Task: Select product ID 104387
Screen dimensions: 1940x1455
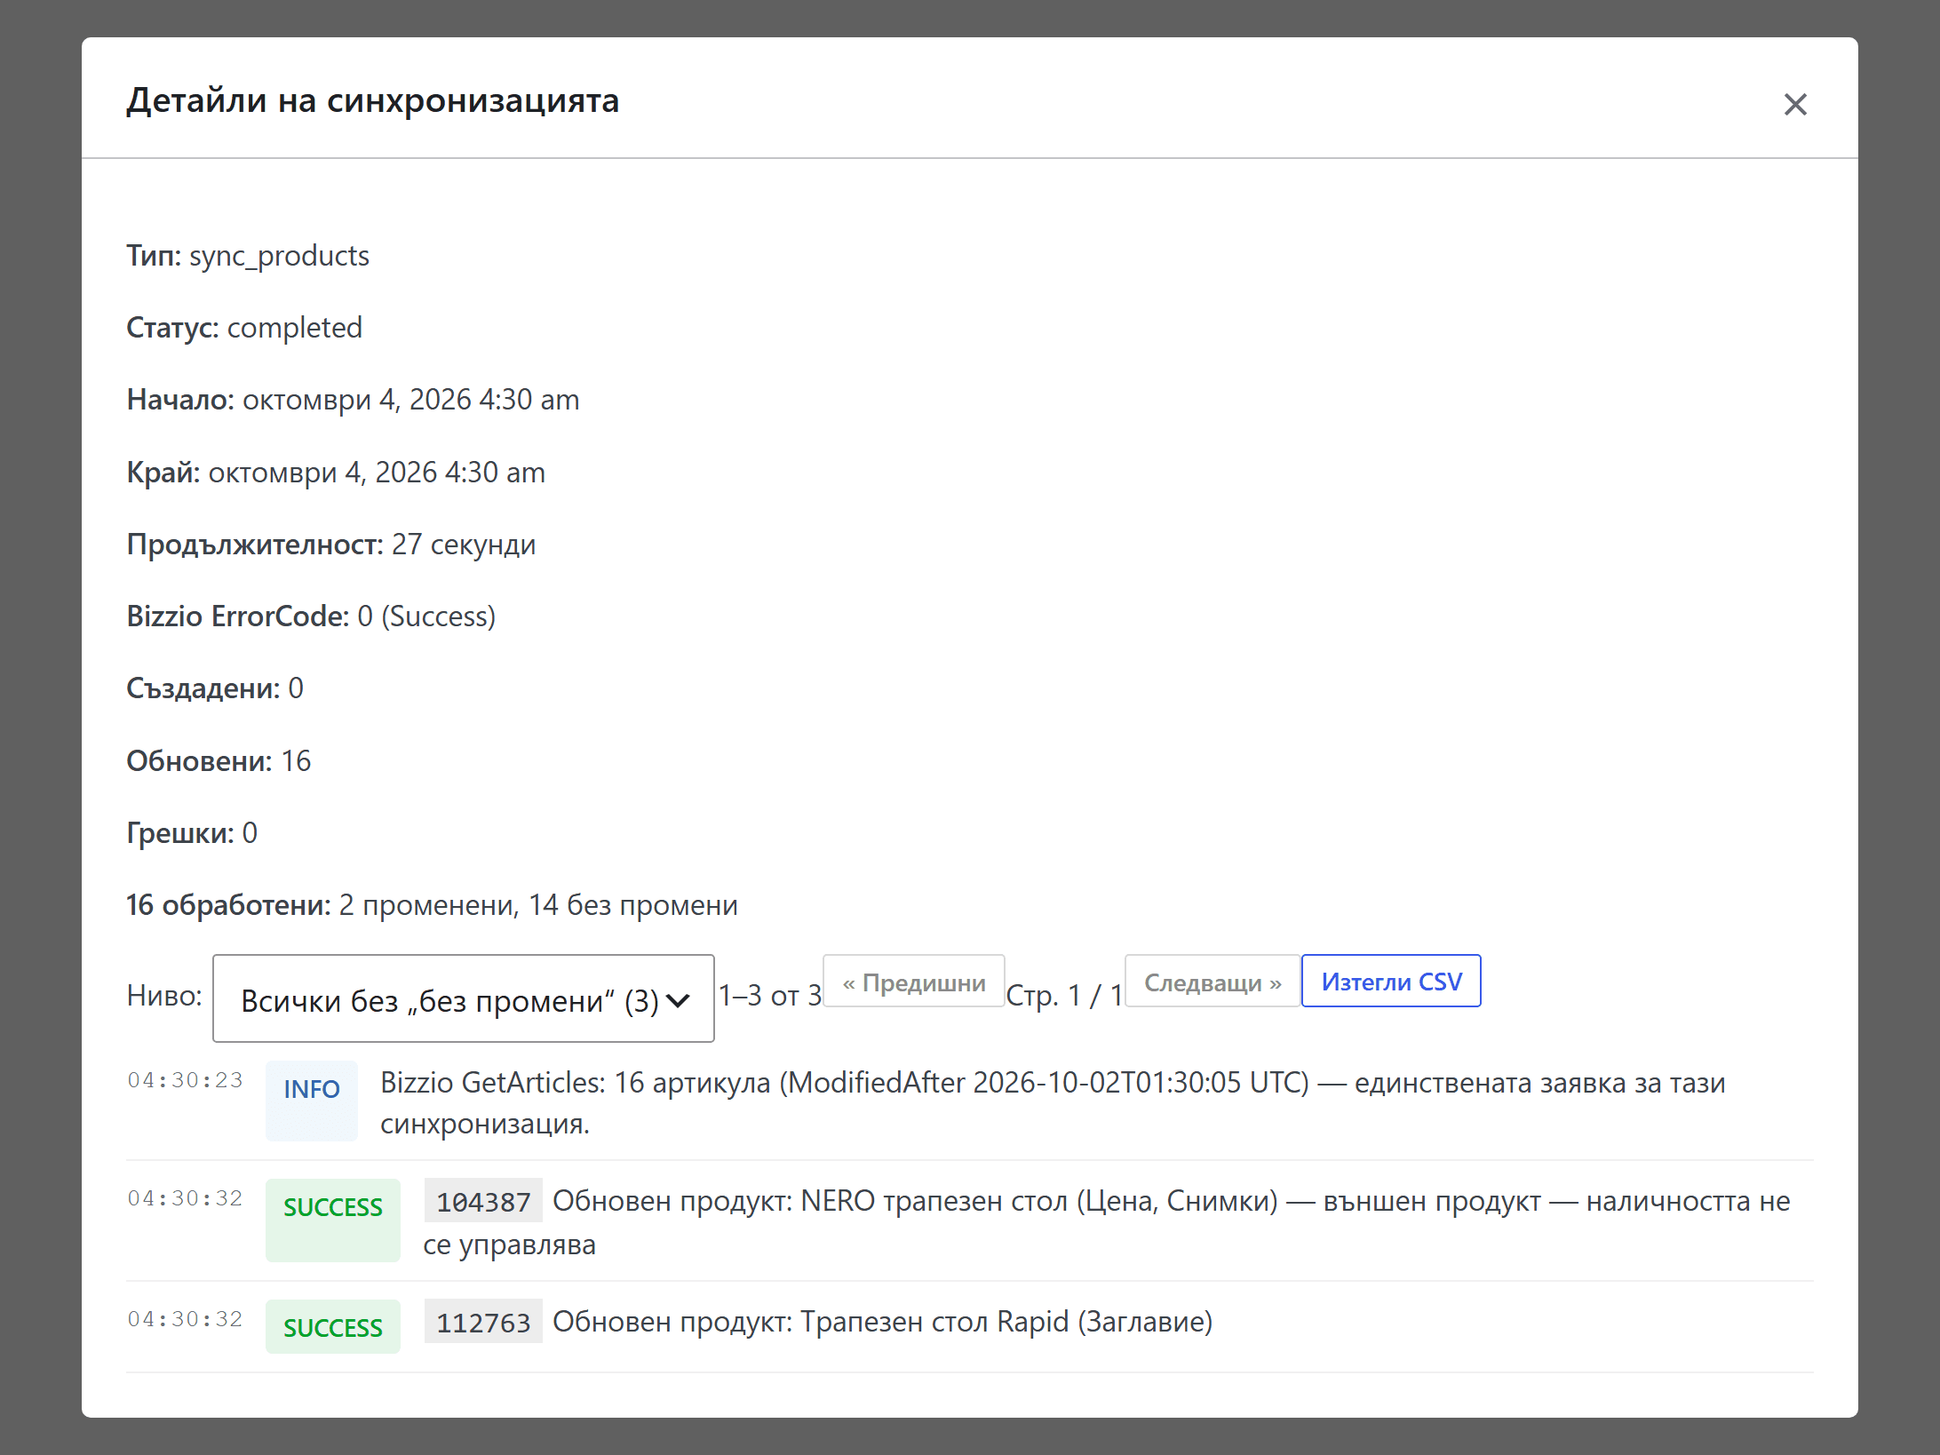Action: coord(483,1202)
